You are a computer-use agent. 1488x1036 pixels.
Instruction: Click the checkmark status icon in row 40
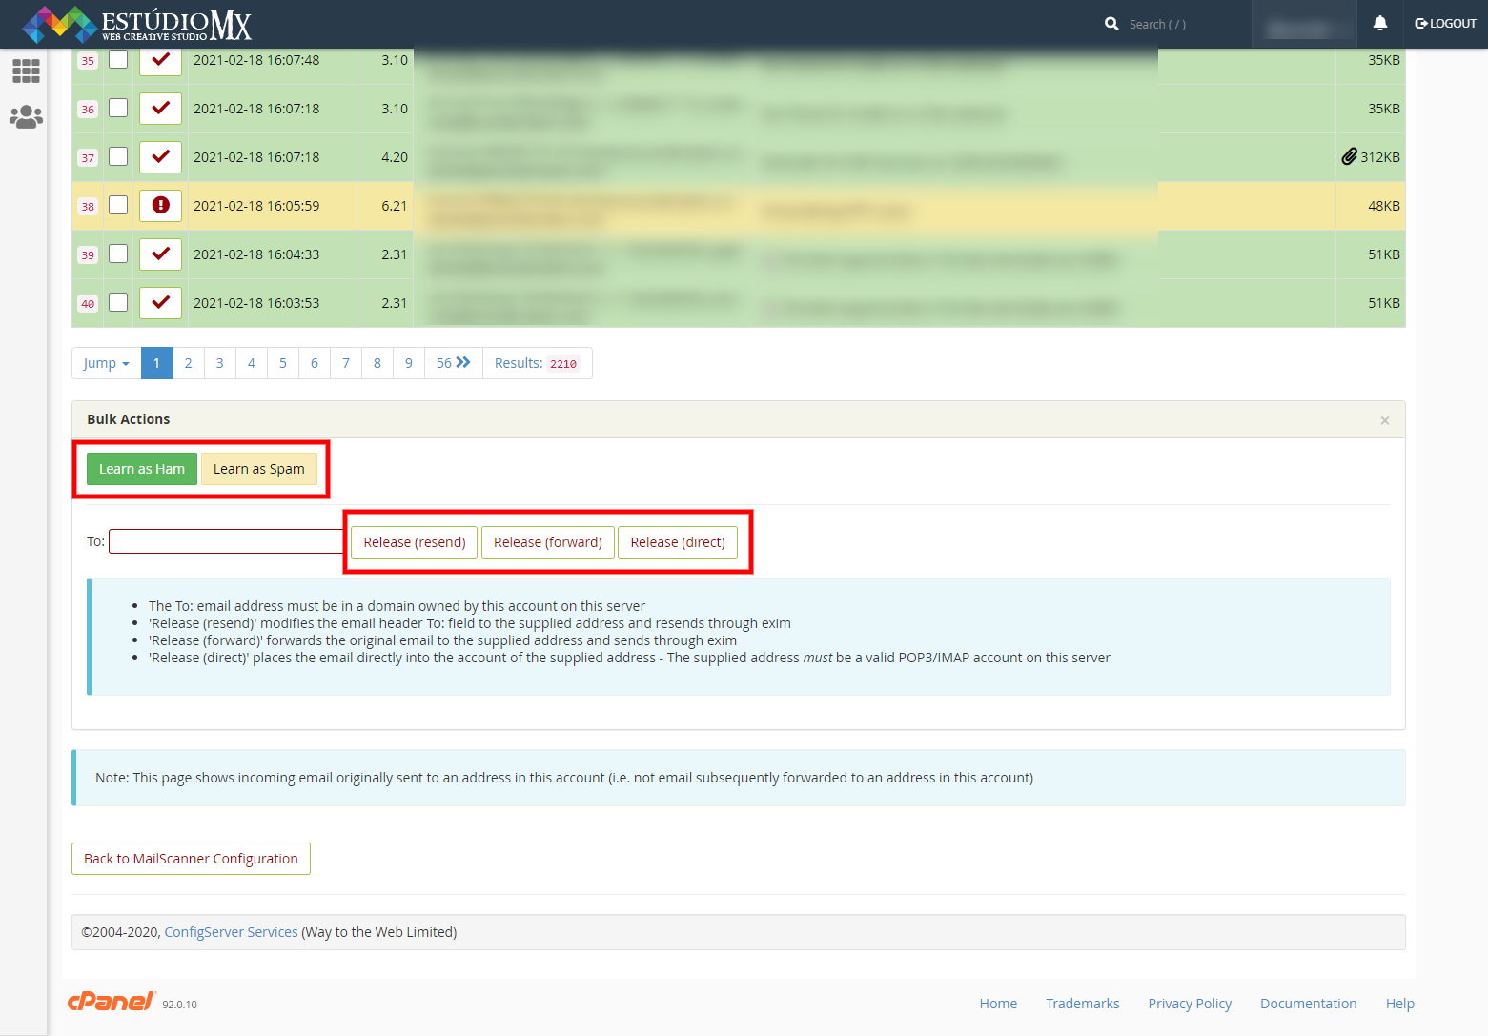(x=160, y=302)
